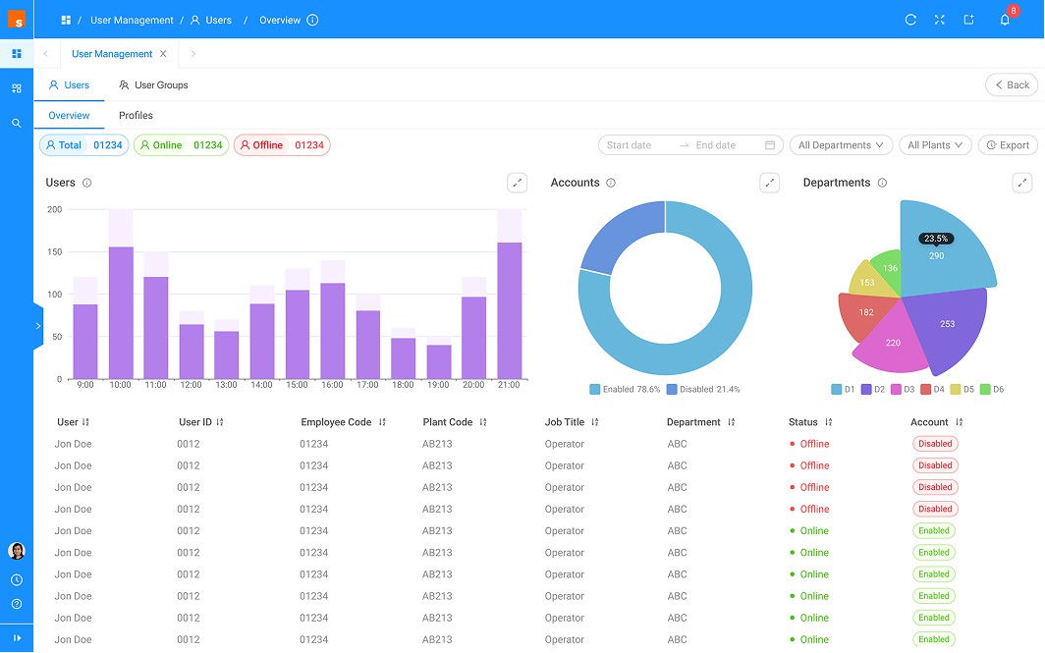This screenshot has height=653, width=1045.
Task: Toggle the Online users filter pill
Action: pyautogui.click(x=182, y=145)
